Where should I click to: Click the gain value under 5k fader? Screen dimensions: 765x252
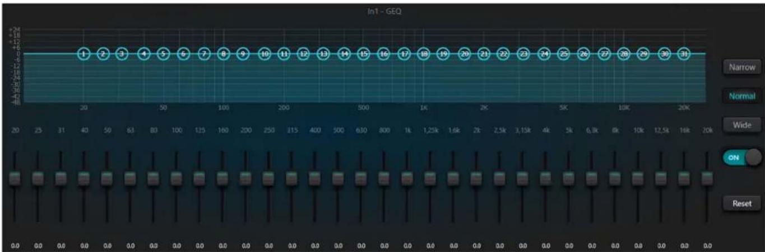(568, 245)
